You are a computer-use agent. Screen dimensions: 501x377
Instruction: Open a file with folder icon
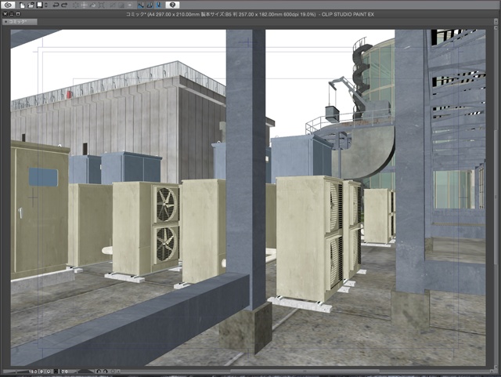[31, 5]
